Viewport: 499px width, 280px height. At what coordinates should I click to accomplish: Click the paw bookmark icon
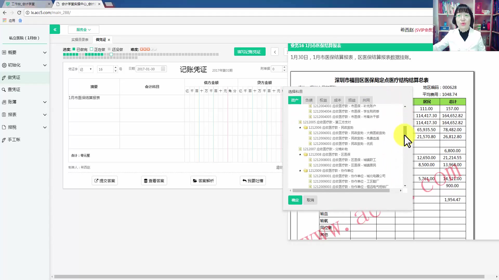tap(20, 20)
